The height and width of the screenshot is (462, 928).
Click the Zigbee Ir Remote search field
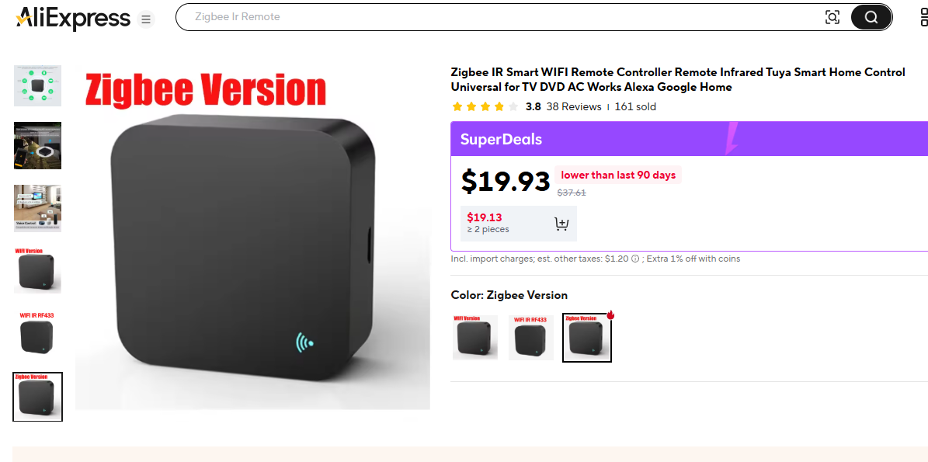point(503,17)
